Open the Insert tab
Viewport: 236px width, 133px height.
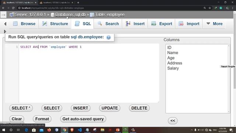pyautogui.click(x=135, y=24)
